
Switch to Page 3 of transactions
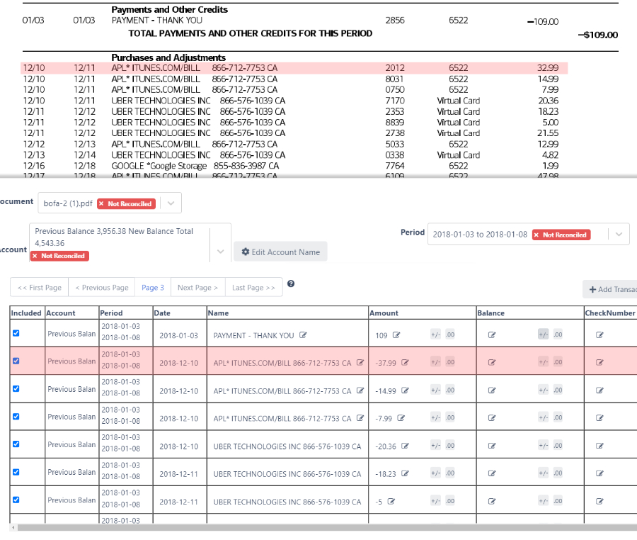click(152, 287)
